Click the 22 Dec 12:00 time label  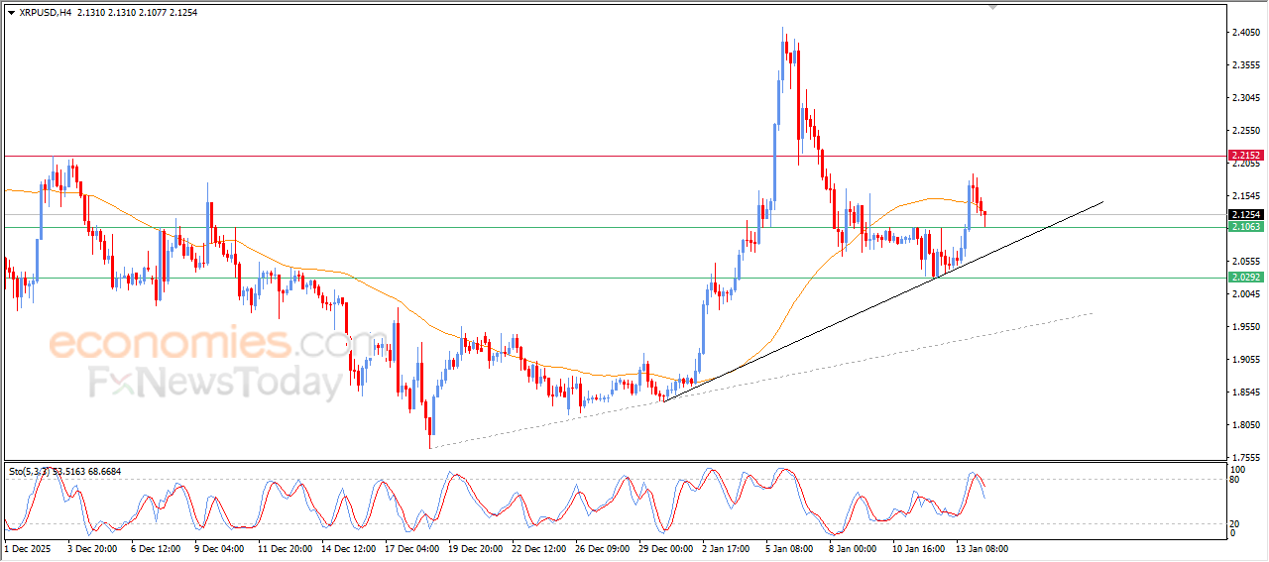tap(538, 548)
